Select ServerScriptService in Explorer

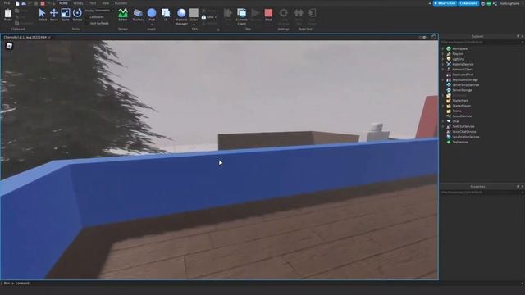coord(465,85)
